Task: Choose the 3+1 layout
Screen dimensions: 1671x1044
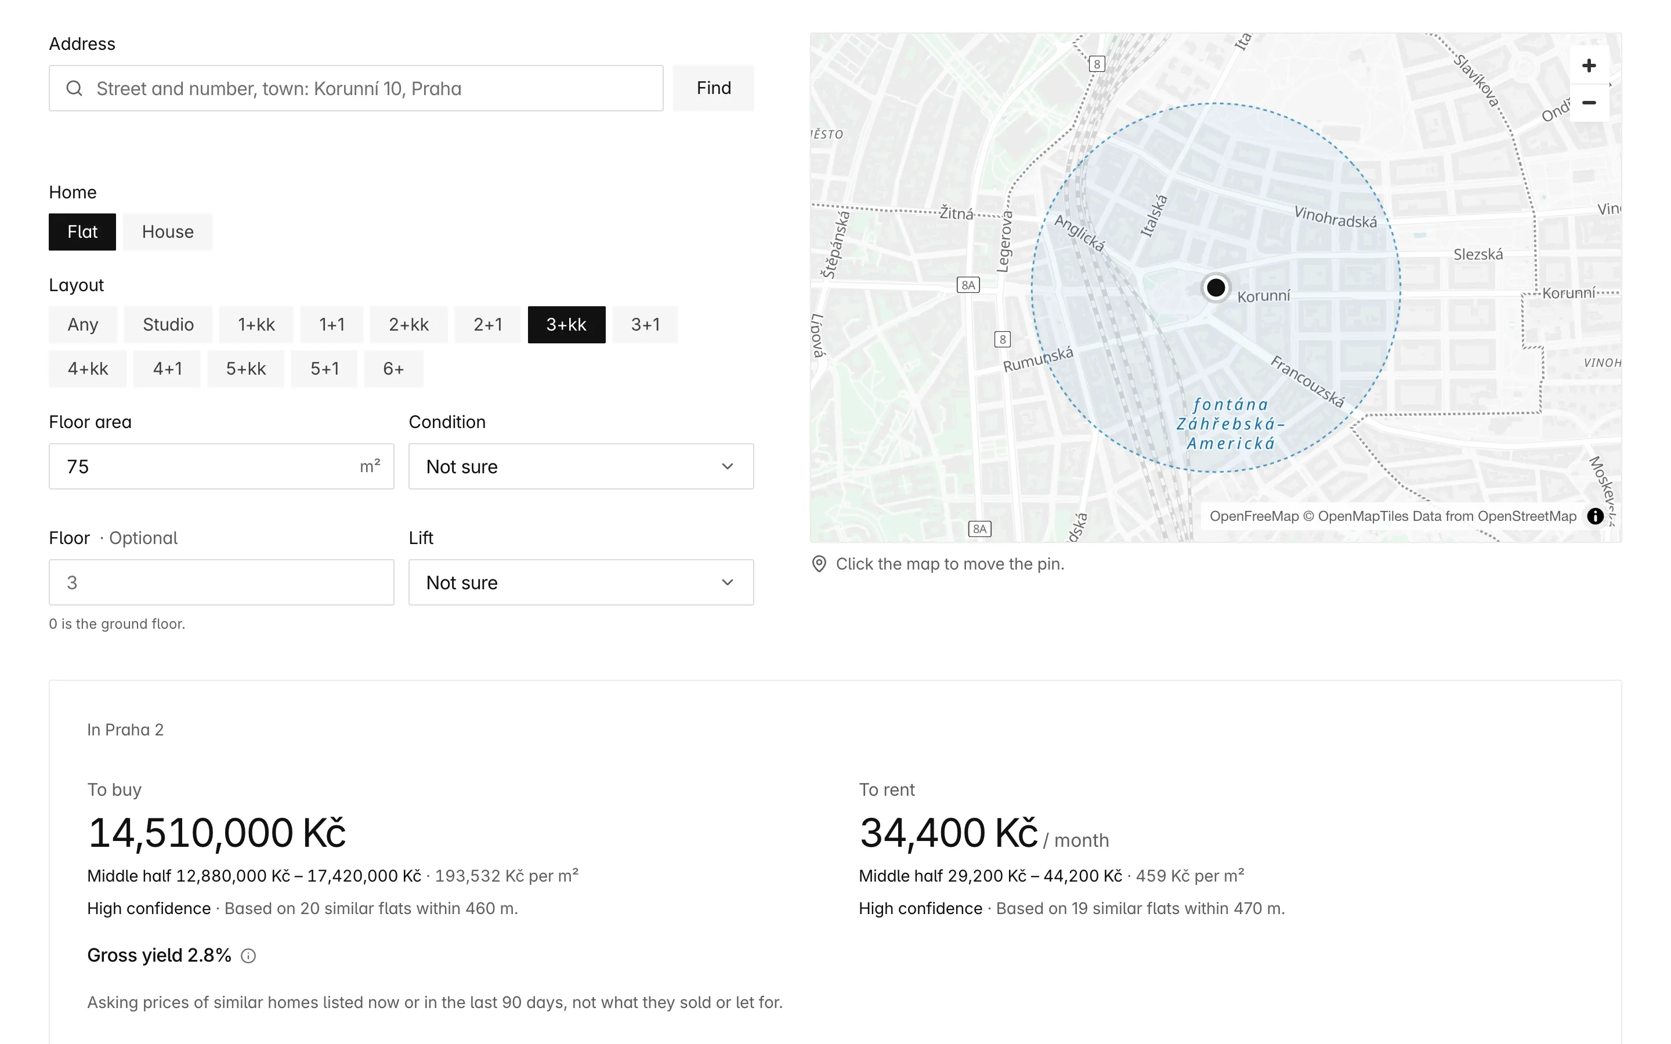Action: pyautogui.click(x=645, y=325)
